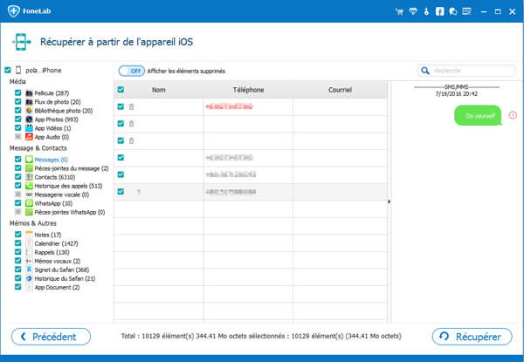Click the red failed-message warning icon
Viewport: 524px width, 362px height.
tap(513, 115)
